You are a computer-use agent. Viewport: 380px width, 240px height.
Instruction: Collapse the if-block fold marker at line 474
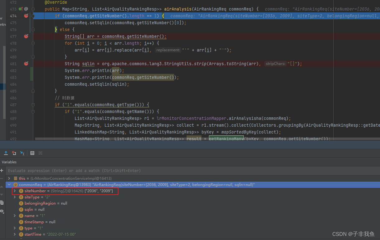click(33, 16)
